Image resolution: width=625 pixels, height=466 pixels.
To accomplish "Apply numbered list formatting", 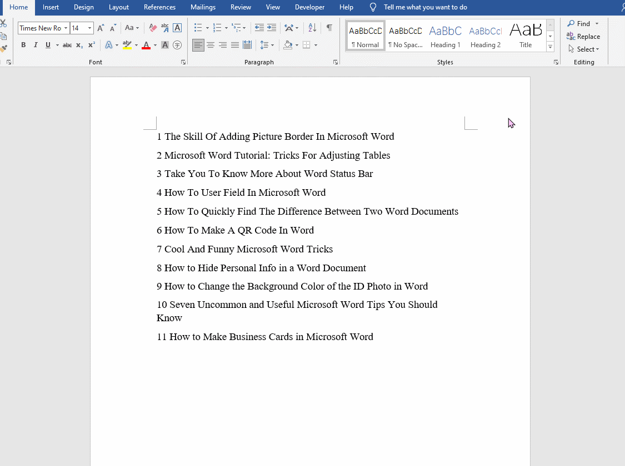I will pyautogui.click(x=217, y=28).
